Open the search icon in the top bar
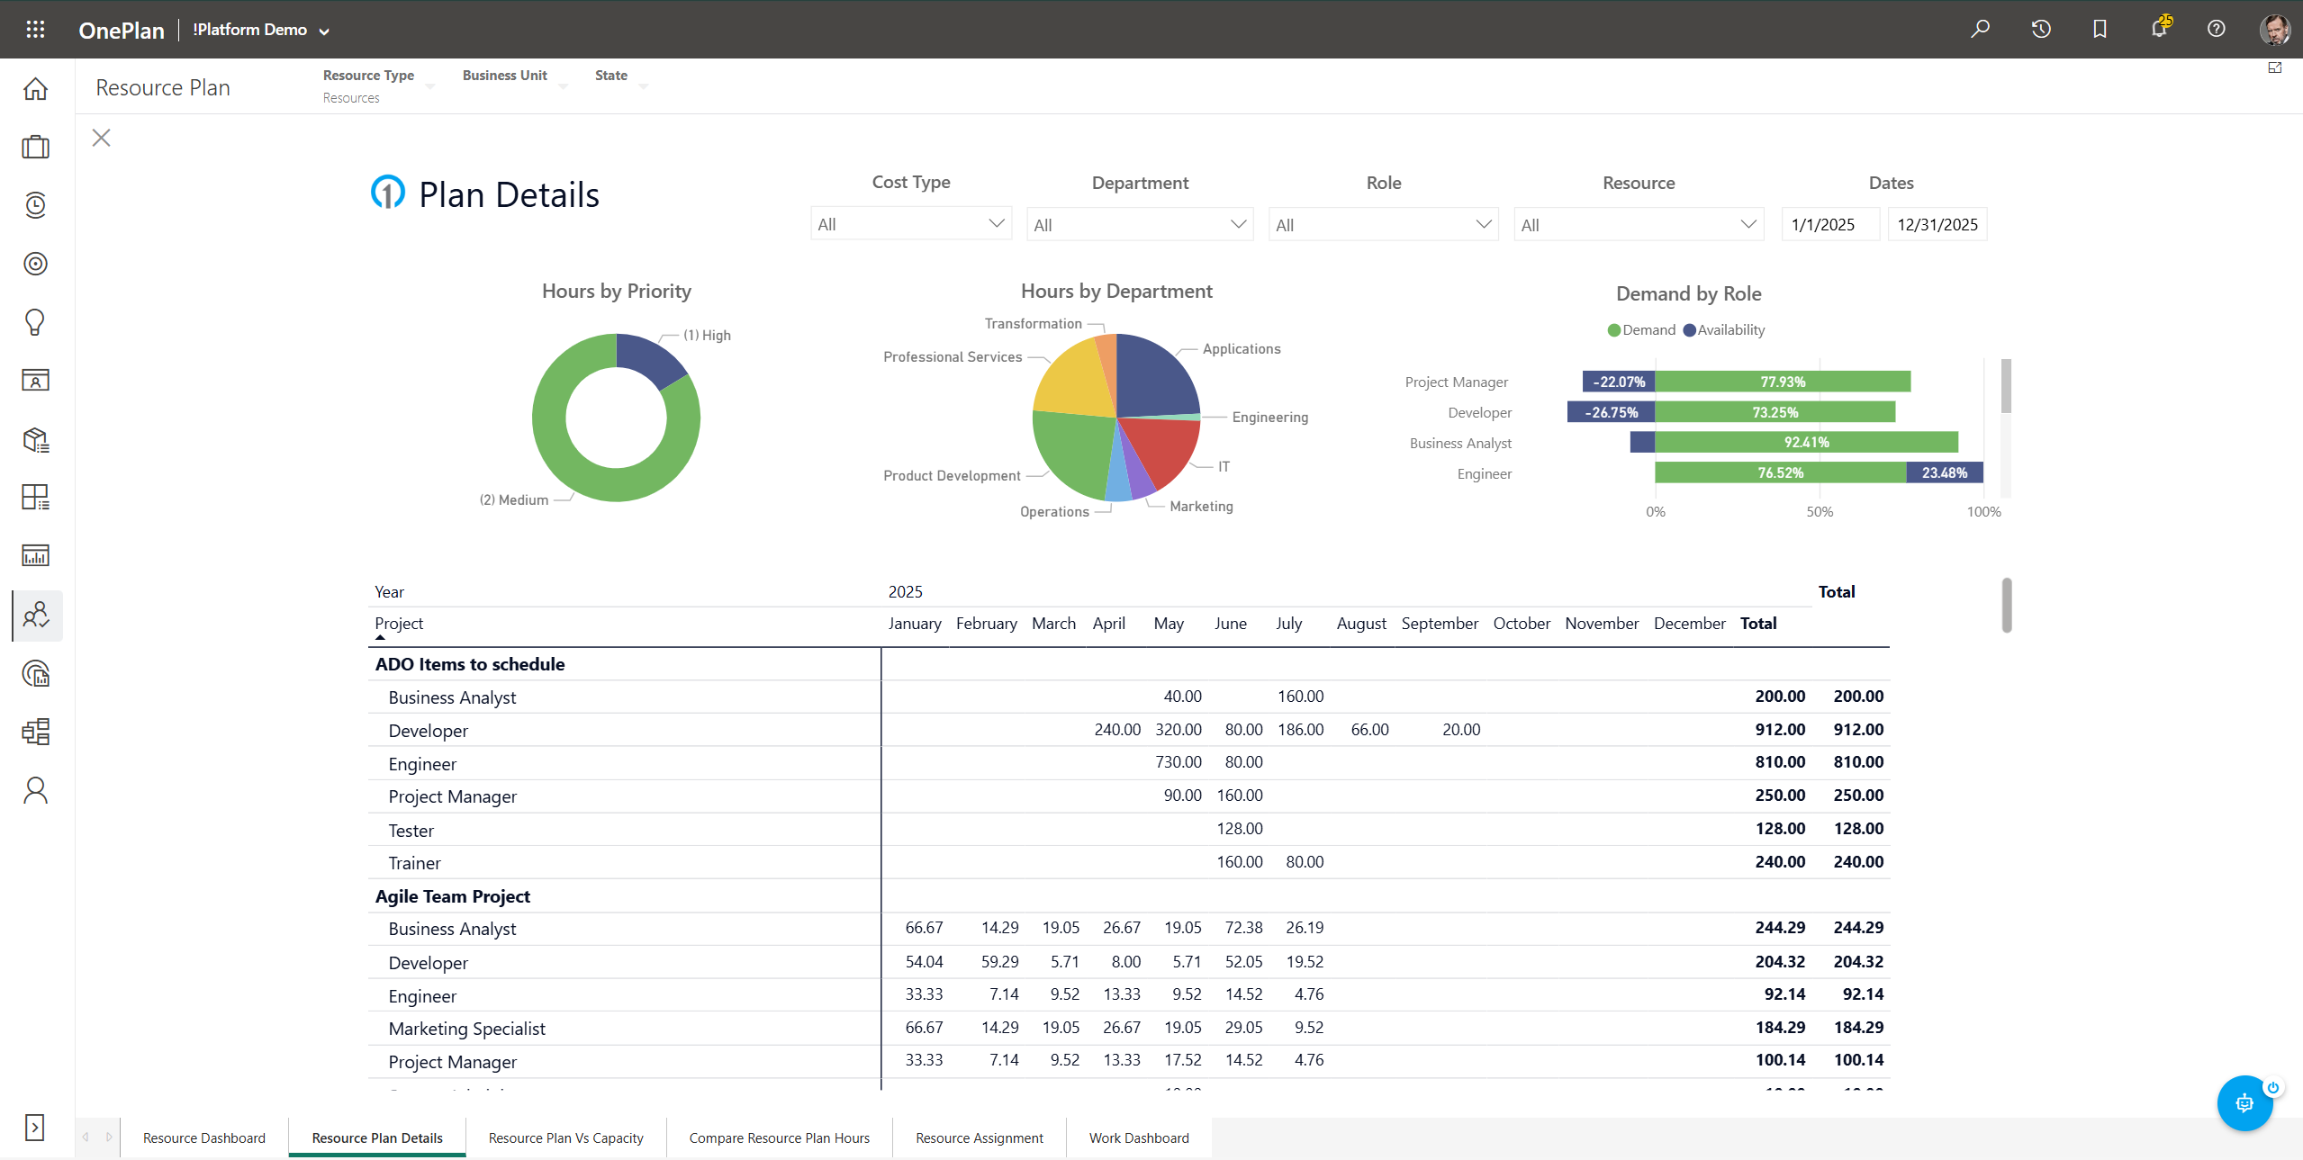 pos(1981,29)
